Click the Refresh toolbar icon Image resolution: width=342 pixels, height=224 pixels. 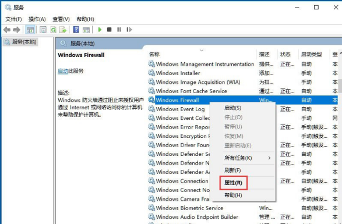click(53, 30)
